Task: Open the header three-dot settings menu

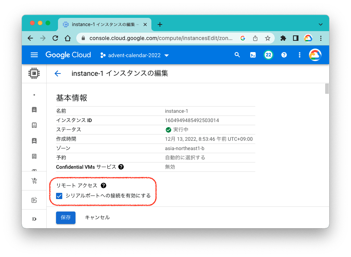Action: (300, 55)
